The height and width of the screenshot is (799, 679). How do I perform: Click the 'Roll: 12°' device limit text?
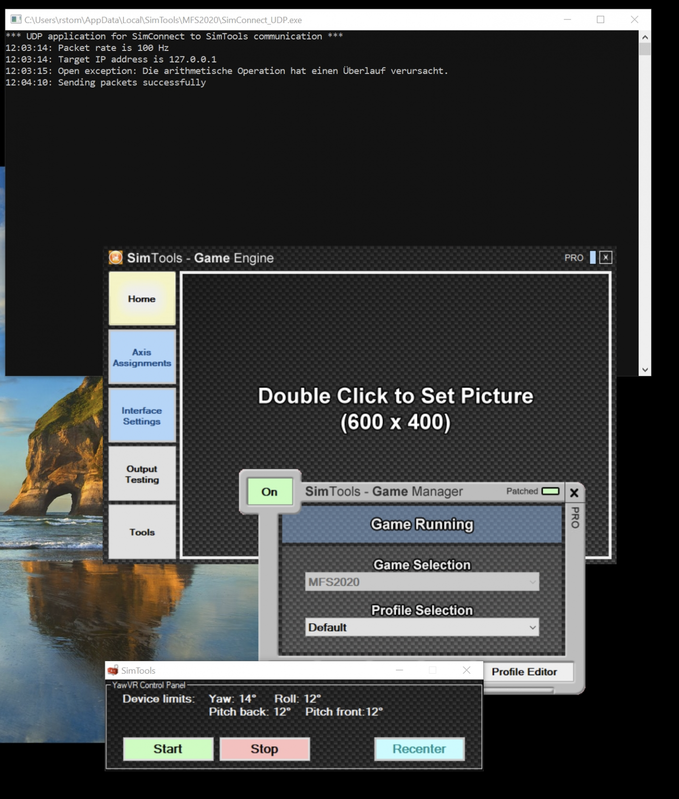click(x=298, y=699)
